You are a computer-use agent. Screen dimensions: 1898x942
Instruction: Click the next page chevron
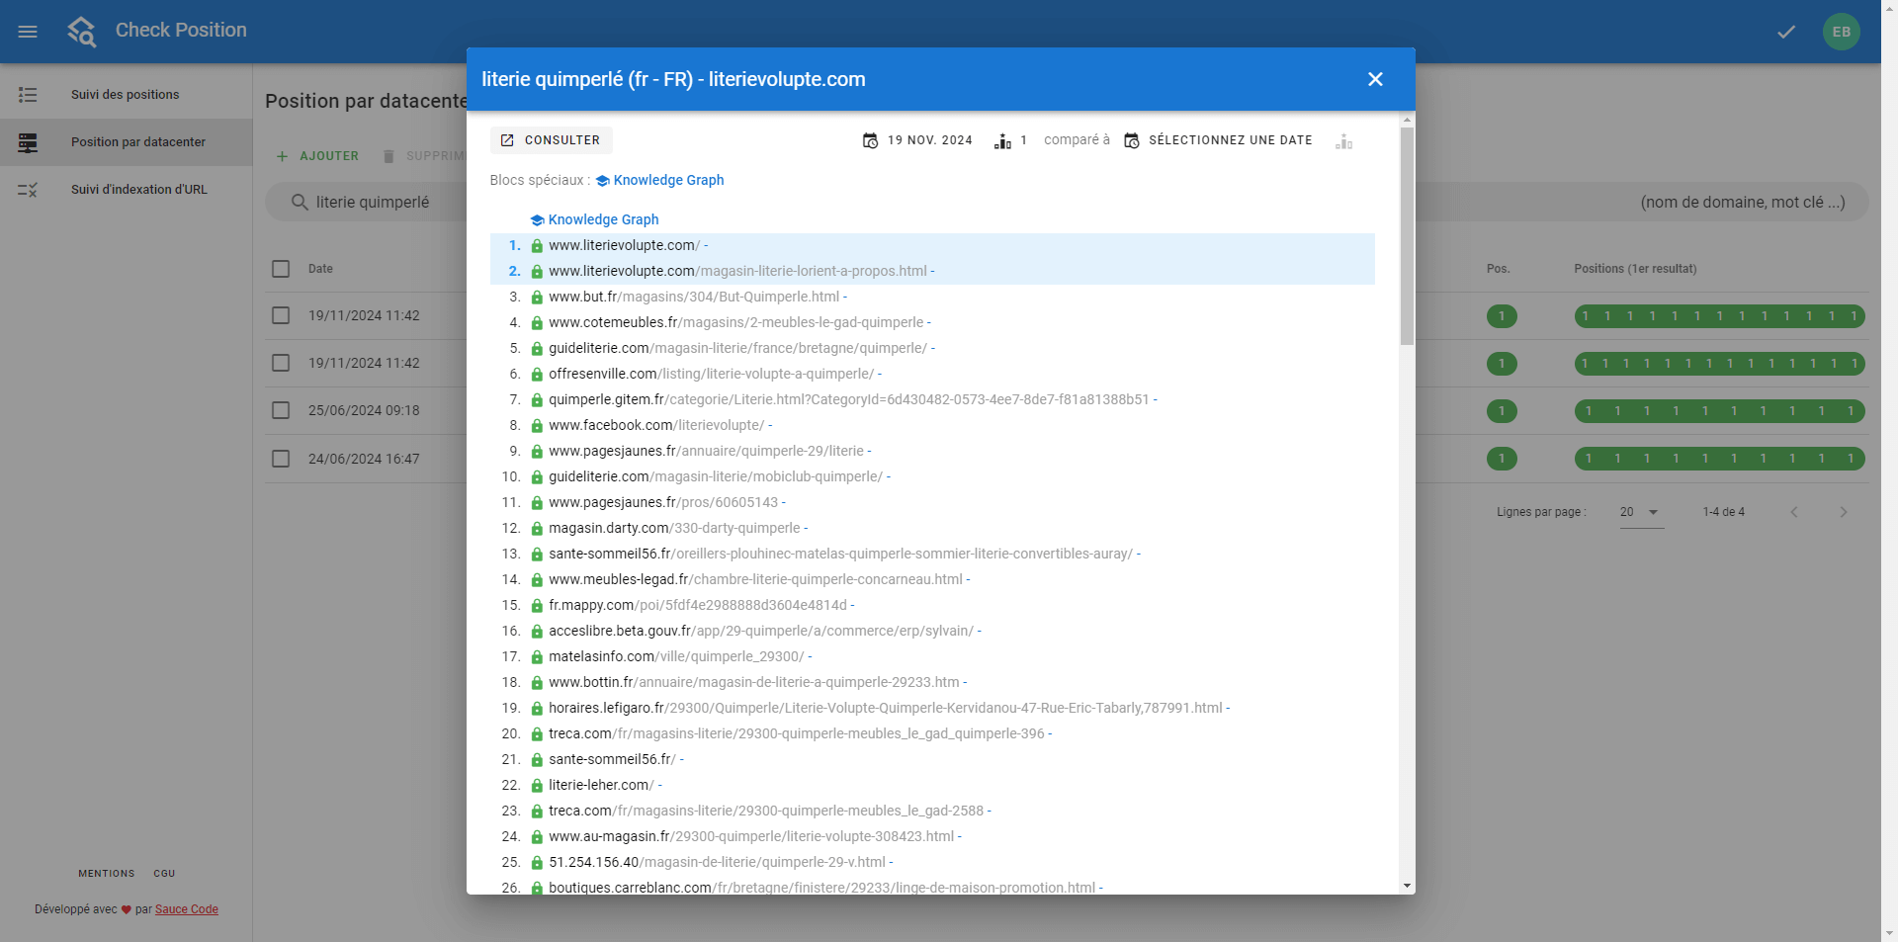1843,512
